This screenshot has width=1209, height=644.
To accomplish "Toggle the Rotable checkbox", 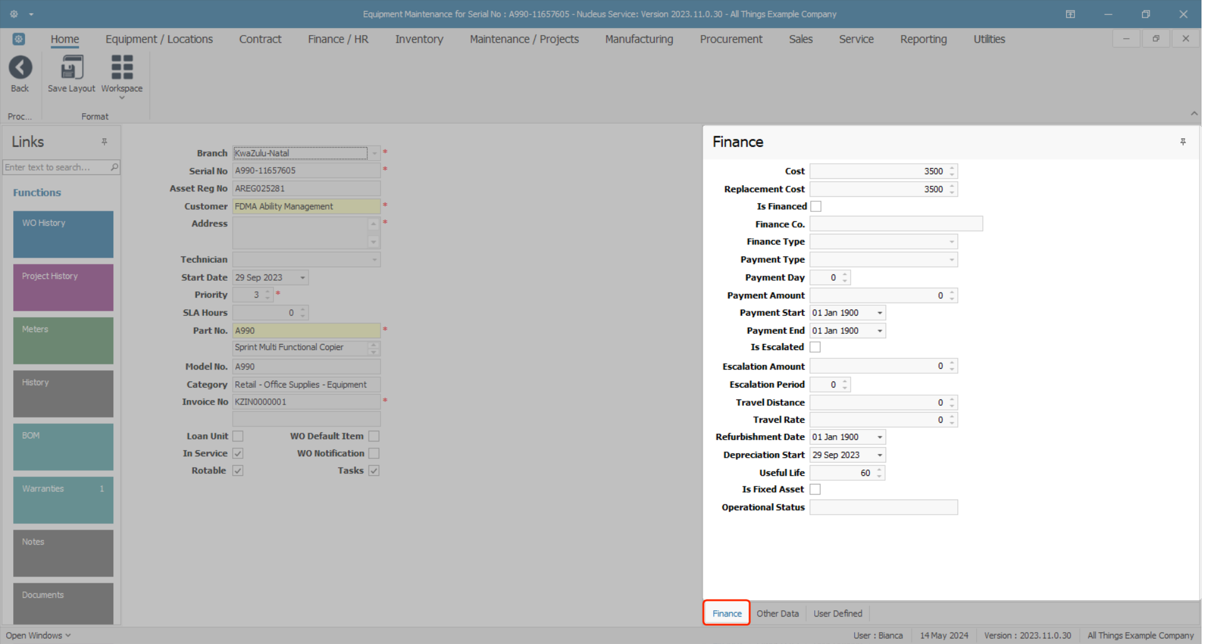I will tap(238, 471).
